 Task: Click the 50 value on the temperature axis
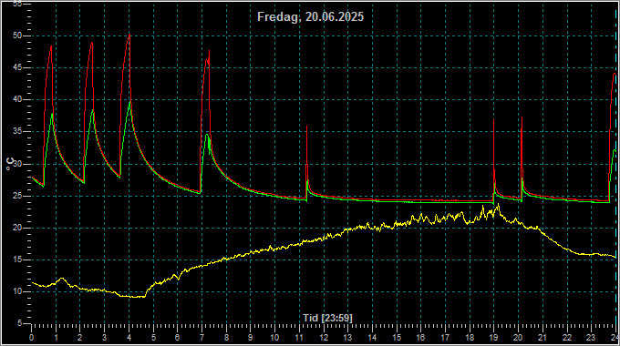click(x=17, y=36)
